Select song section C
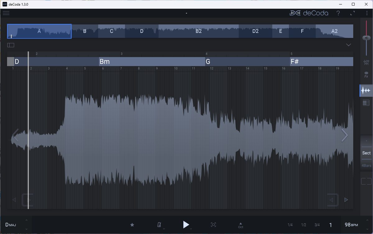373x234 pixels. pos(112,31)
